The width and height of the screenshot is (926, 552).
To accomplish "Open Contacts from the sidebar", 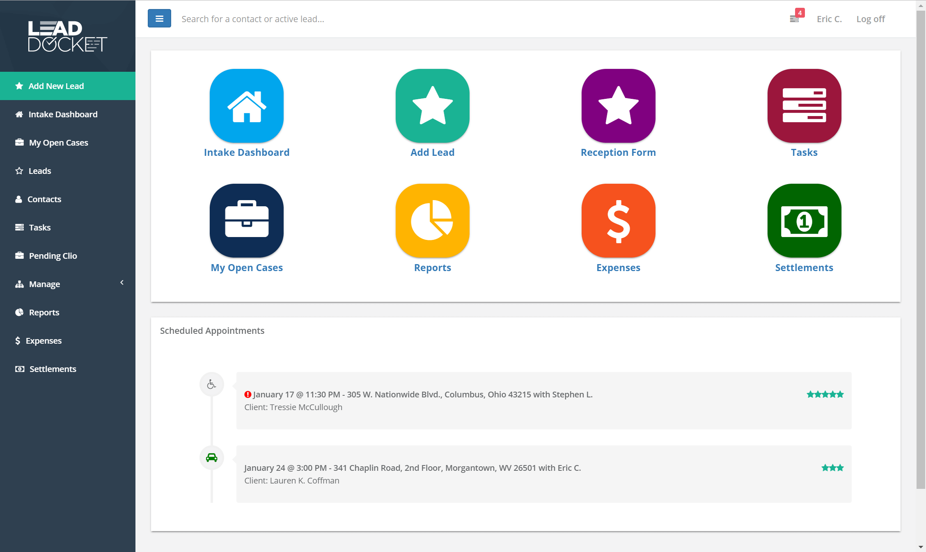I will (44, 199).
